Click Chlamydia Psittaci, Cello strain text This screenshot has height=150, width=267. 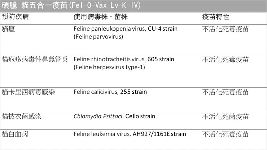[114, 116]
